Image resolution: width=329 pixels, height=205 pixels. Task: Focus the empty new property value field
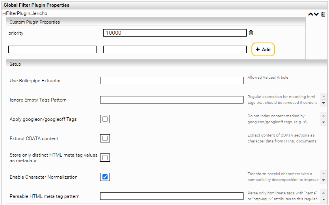click(175, 50)
